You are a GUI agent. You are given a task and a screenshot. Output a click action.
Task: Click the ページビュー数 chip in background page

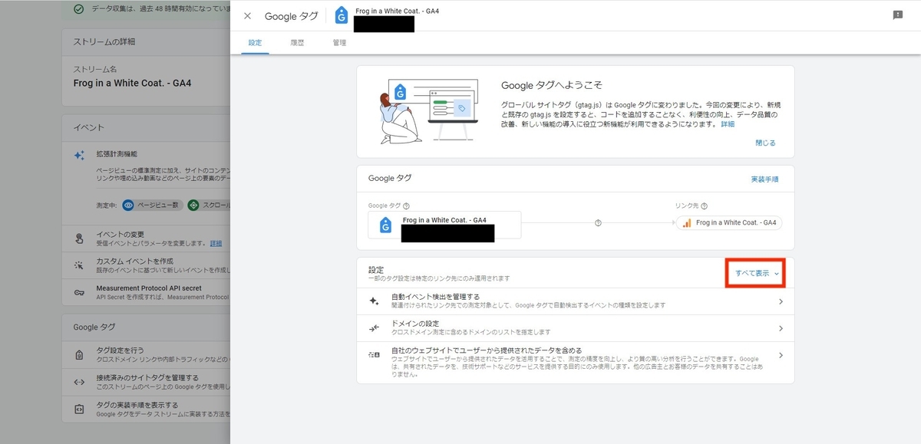point(151,205)
